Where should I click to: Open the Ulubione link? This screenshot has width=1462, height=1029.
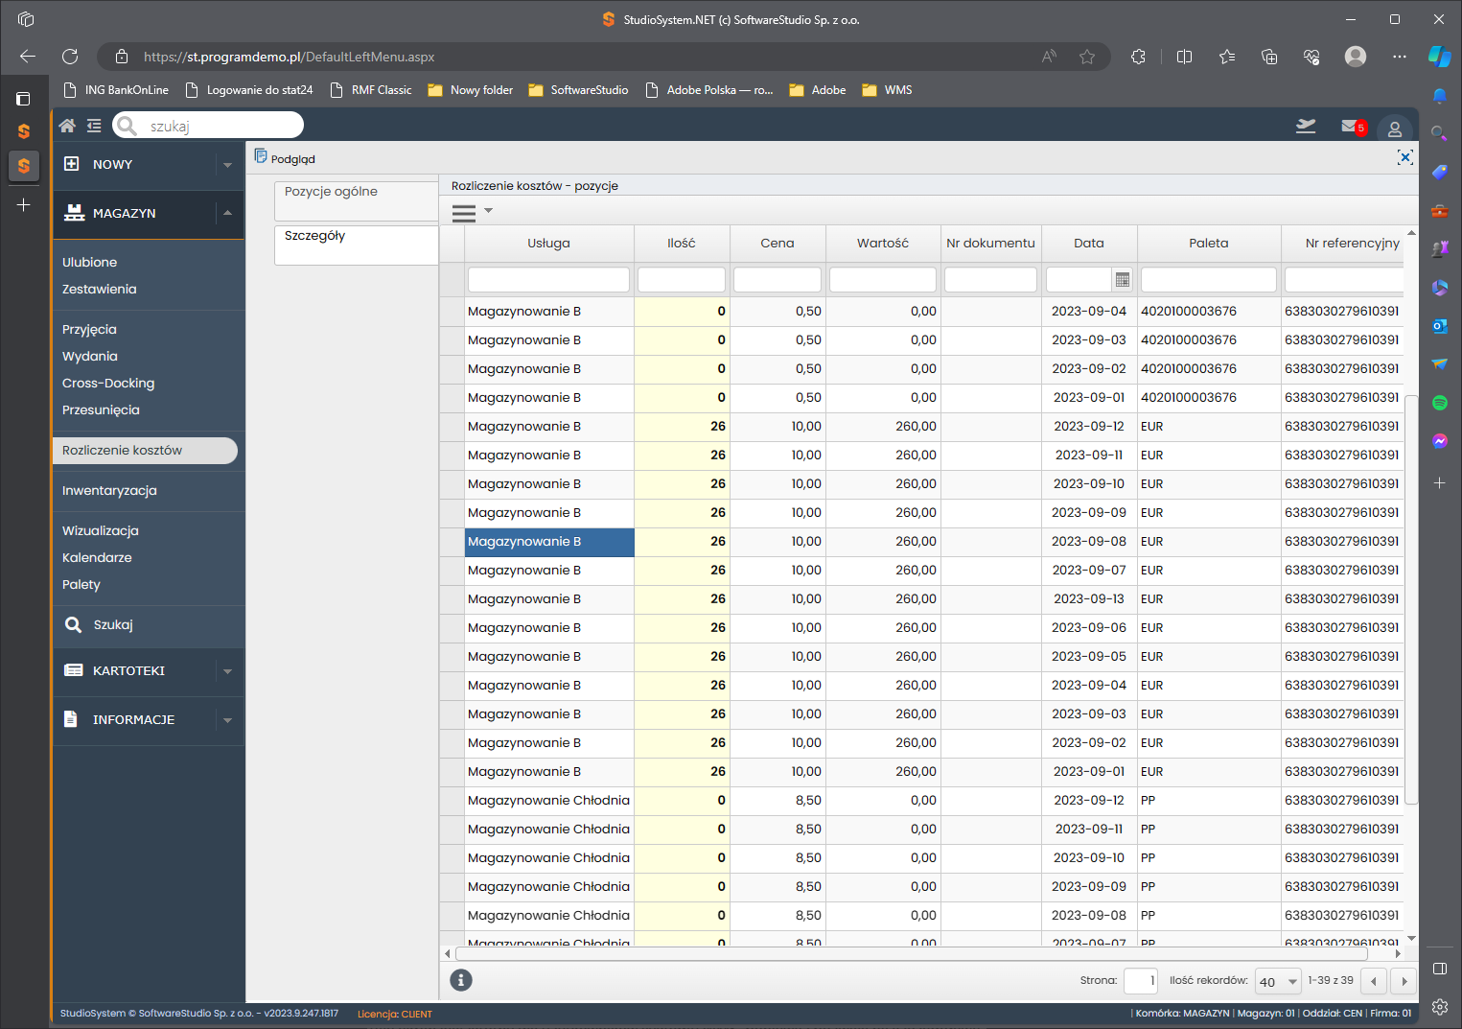pyautogui.click(x=89, y=262)
